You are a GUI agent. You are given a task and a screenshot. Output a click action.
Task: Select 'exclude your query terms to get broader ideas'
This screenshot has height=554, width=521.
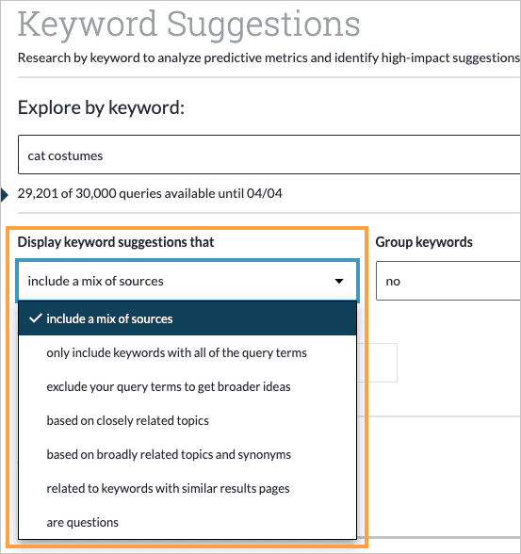pyautogui.click(x=187, y=386)
